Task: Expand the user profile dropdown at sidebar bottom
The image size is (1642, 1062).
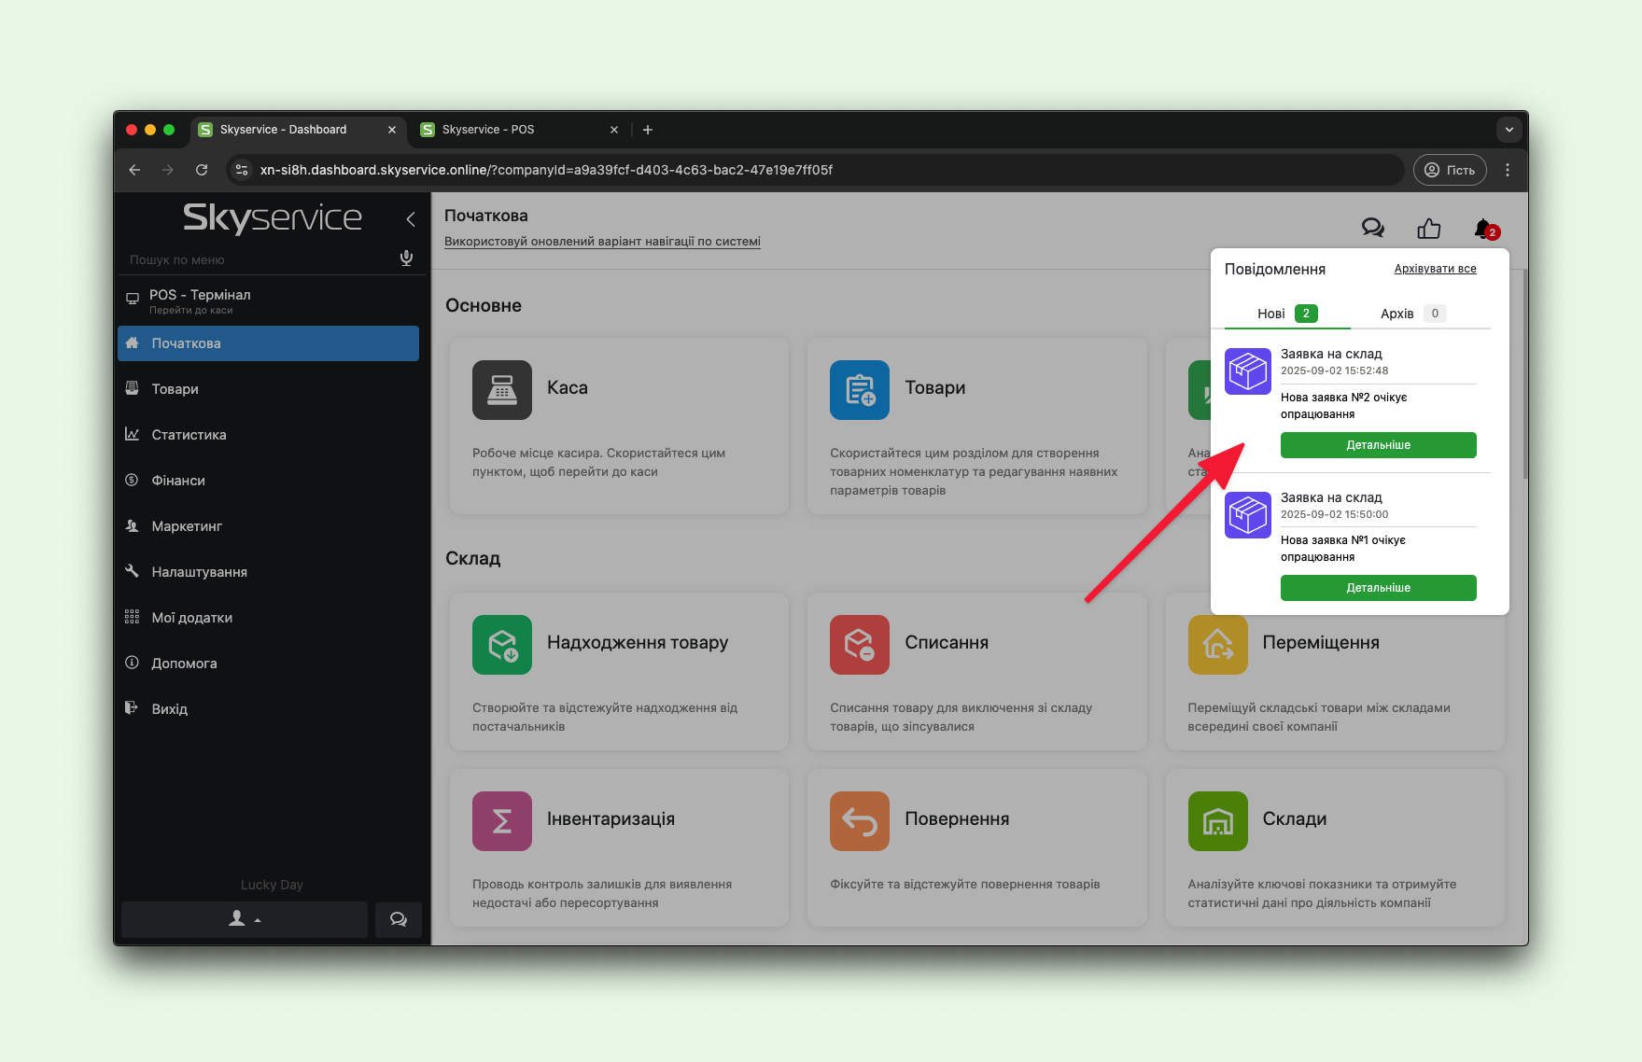Action: 245,919
